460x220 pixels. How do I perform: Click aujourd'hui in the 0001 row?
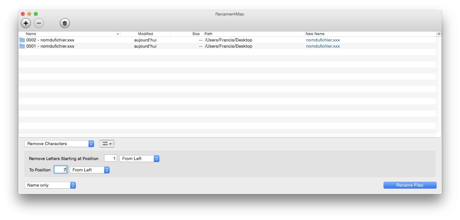coord(145,46)
